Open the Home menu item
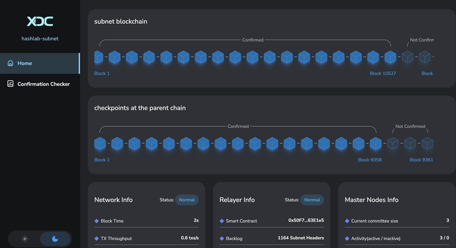The height and width of the screenshot is (248, 456). pos(24,63)
